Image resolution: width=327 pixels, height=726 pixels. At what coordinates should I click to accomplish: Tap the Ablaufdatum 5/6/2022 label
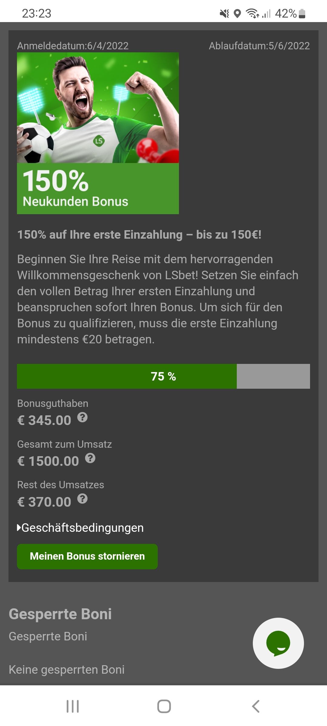[x=259, y=46]
